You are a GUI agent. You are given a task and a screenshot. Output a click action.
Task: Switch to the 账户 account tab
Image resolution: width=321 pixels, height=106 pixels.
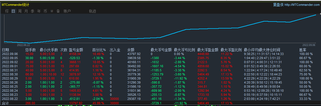[x=67, y=11]
